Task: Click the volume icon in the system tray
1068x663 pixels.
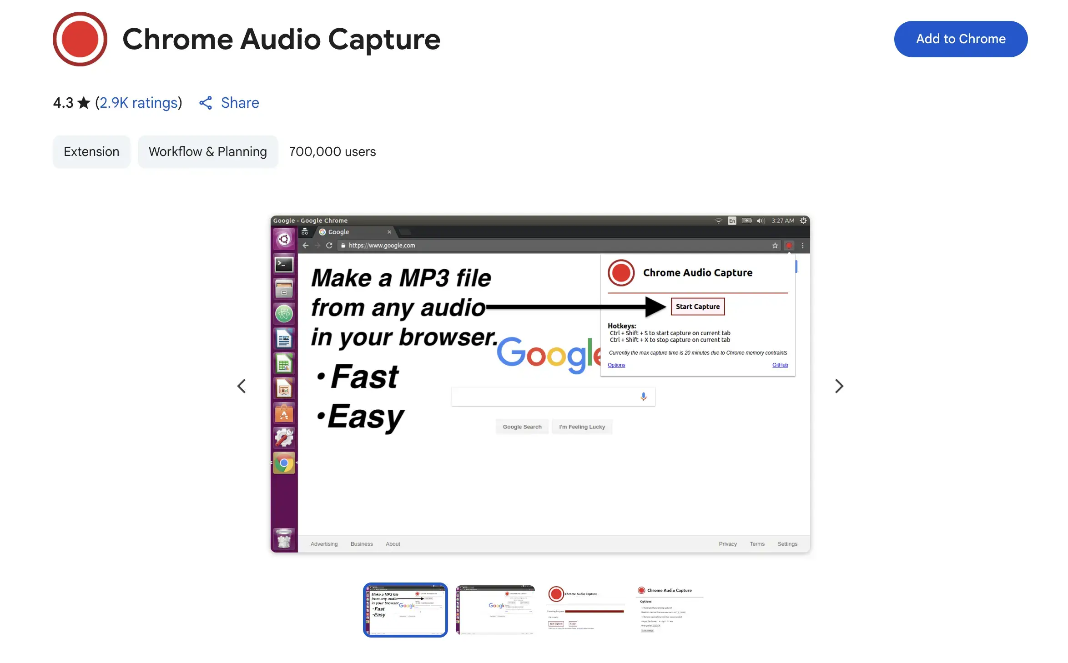Action: [x=760, y=221]
